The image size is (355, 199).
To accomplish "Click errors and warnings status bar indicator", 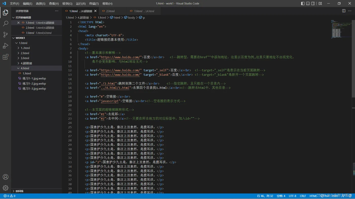I will point(9,196).
